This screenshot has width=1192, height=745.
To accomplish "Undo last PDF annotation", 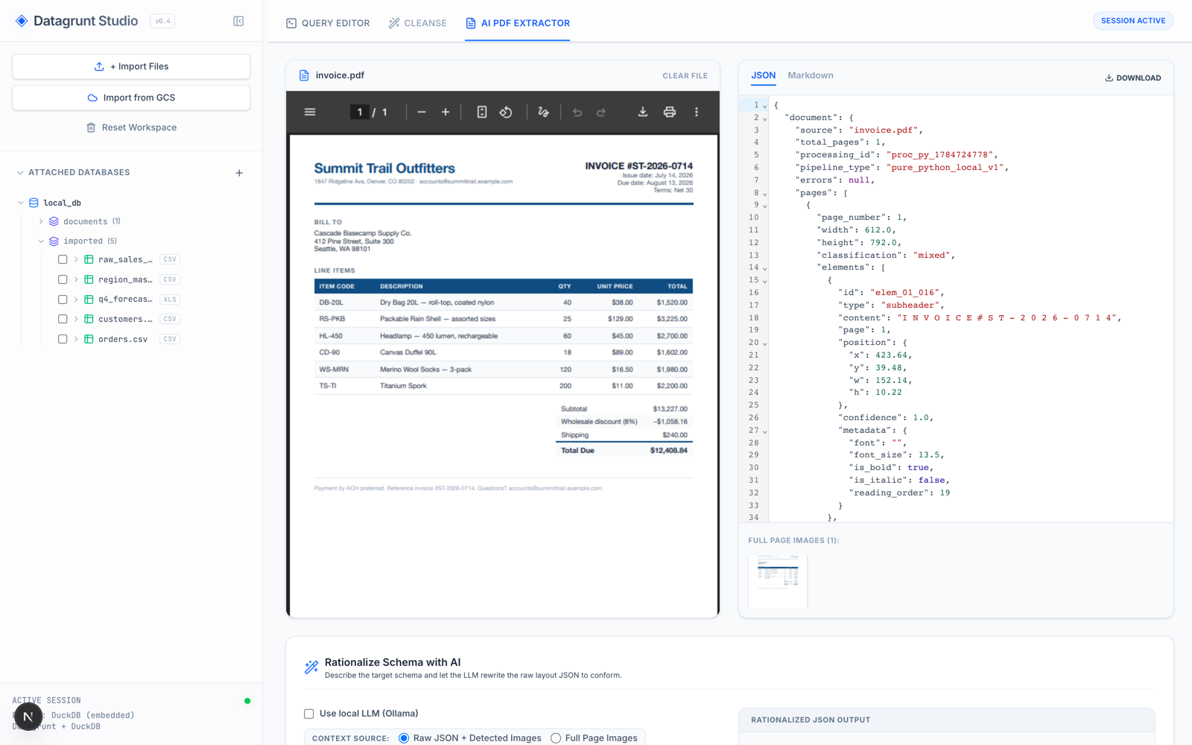I will point(577,112).
